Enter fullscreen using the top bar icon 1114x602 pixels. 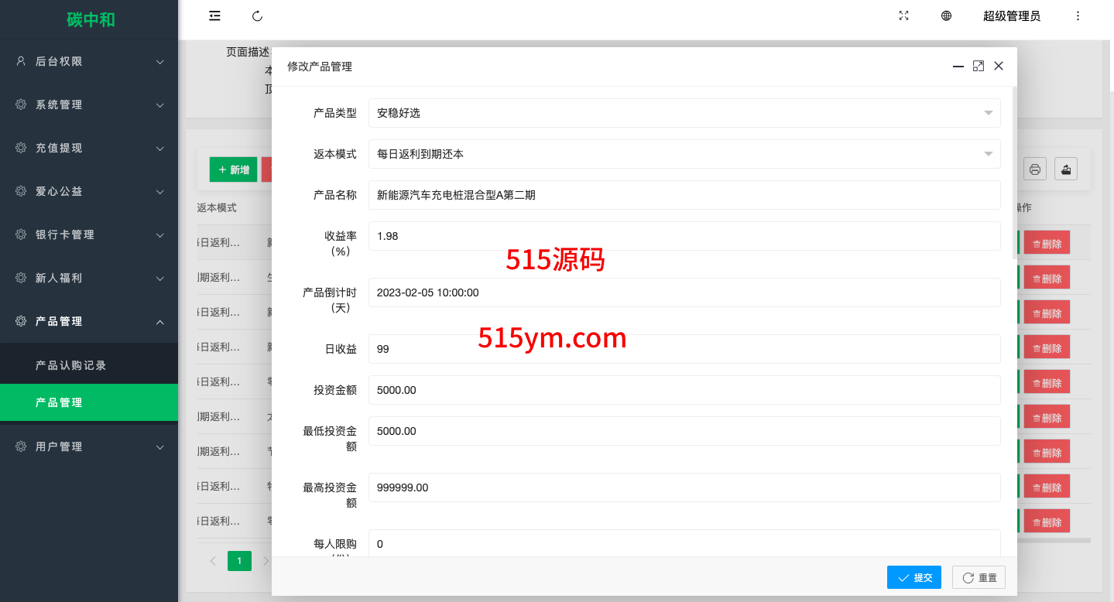tap(903, 16)
